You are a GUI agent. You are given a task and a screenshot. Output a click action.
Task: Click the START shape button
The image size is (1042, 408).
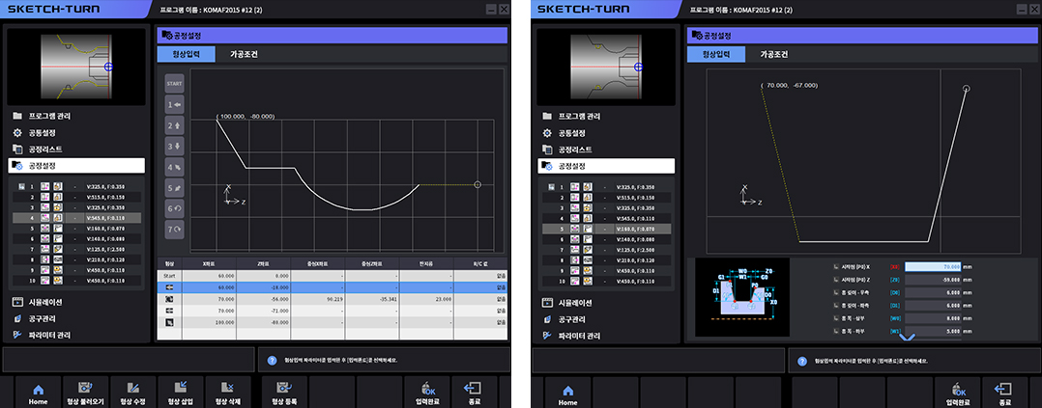click(174, 83)
